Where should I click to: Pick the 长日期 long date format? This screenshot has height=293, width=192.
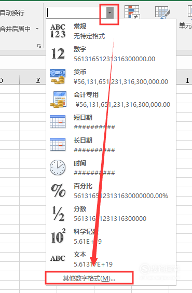[x=111, y=145]
